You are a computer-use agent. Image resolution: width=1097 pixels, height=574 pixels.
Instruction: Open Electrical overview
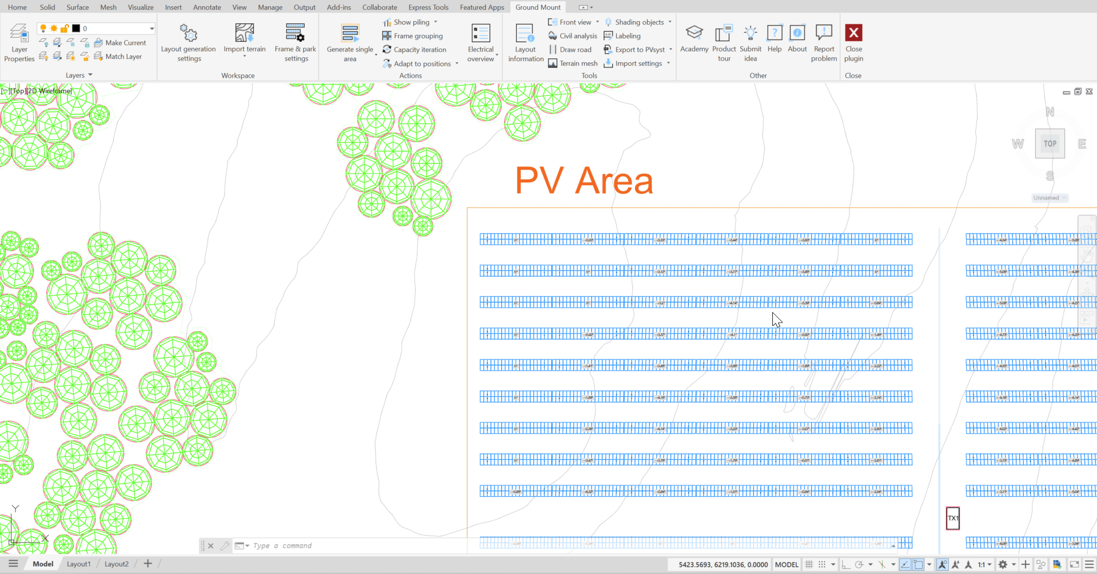click(x=481, y=42)
